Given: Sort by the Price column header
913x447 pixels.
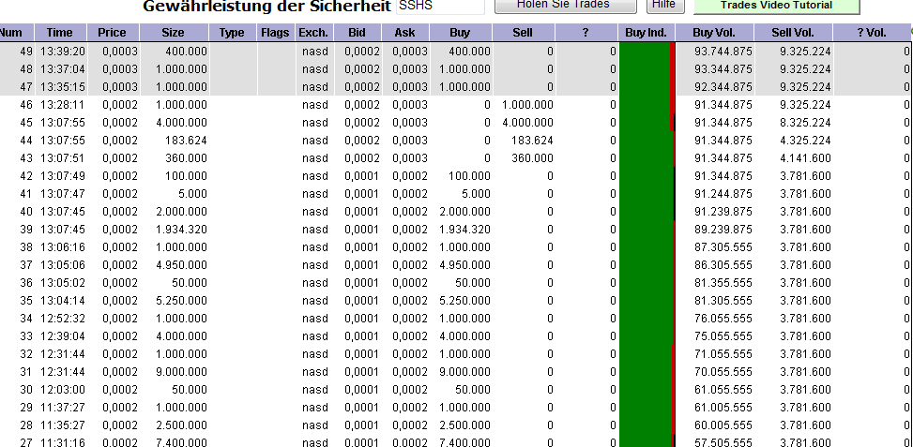Looking at the screenshot, I should point(113,33).
